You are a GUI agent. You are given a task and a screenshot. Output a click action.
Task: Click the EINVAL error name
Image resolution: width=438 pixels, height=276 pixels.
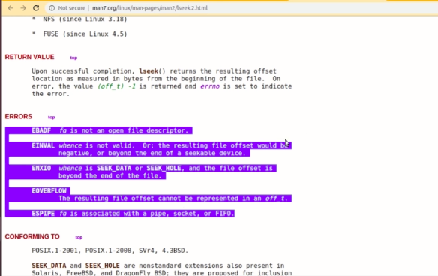point(43,145)
